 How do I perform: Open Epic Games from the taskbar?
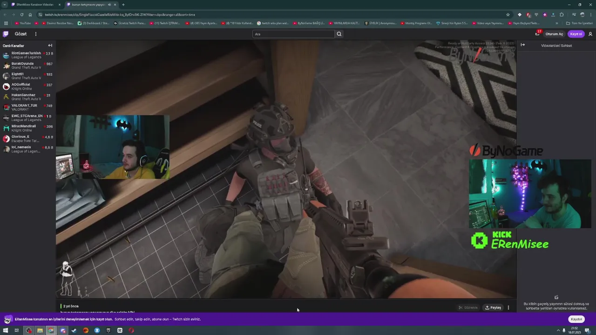108,330
